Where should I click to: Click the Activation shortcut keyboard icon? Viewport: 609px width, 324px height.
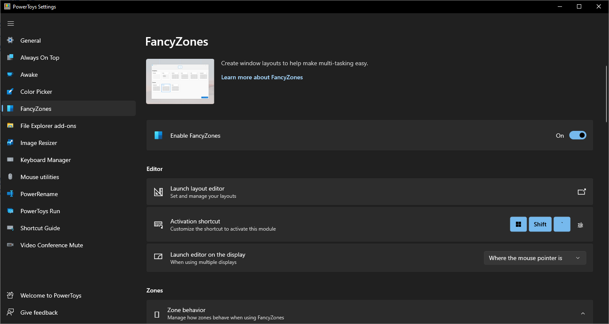pyautogui.click(x=158, y=225)
